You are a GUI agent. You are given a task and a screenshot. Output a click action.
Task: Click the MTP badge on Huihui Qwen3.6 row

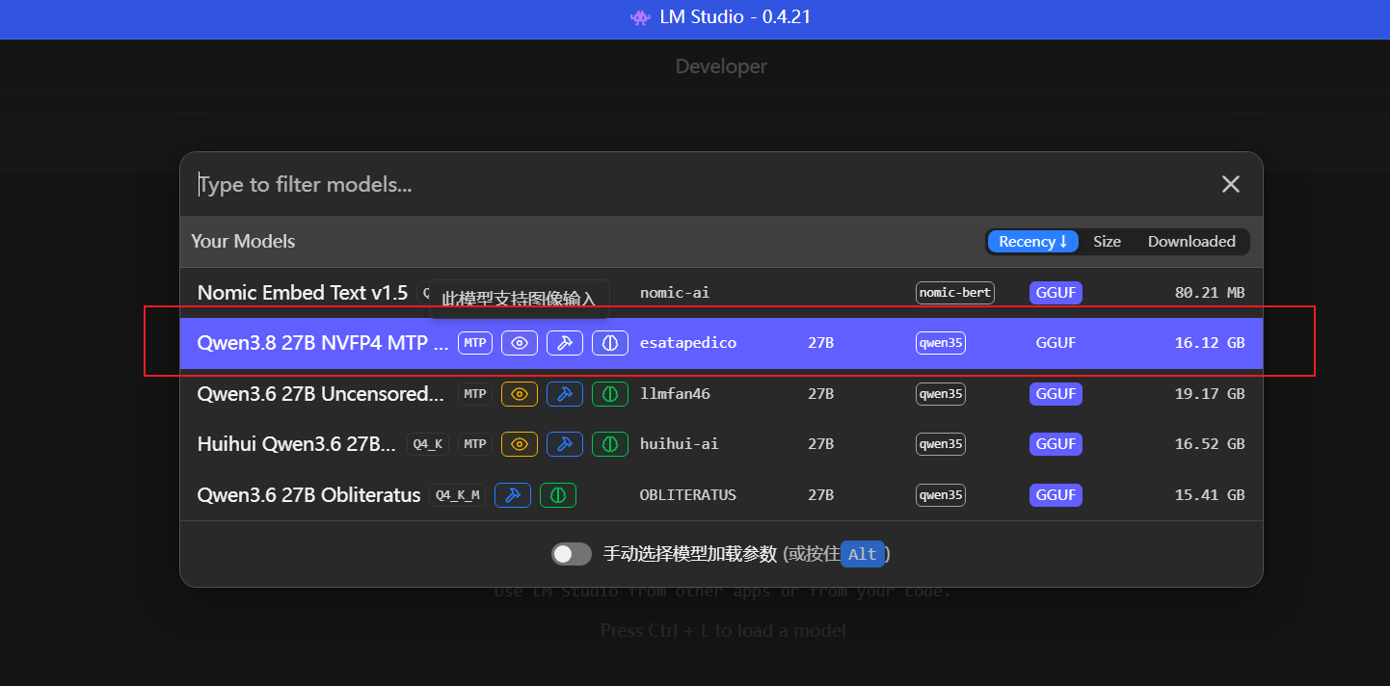474,443
